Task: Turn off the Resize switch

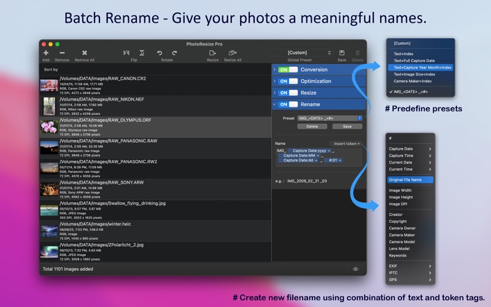Action: coord(288,93)
